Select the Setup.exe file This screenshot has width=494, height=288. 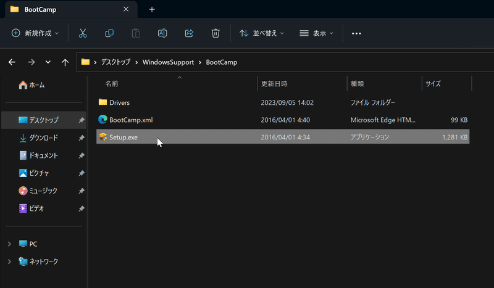(x=283, y=137)
